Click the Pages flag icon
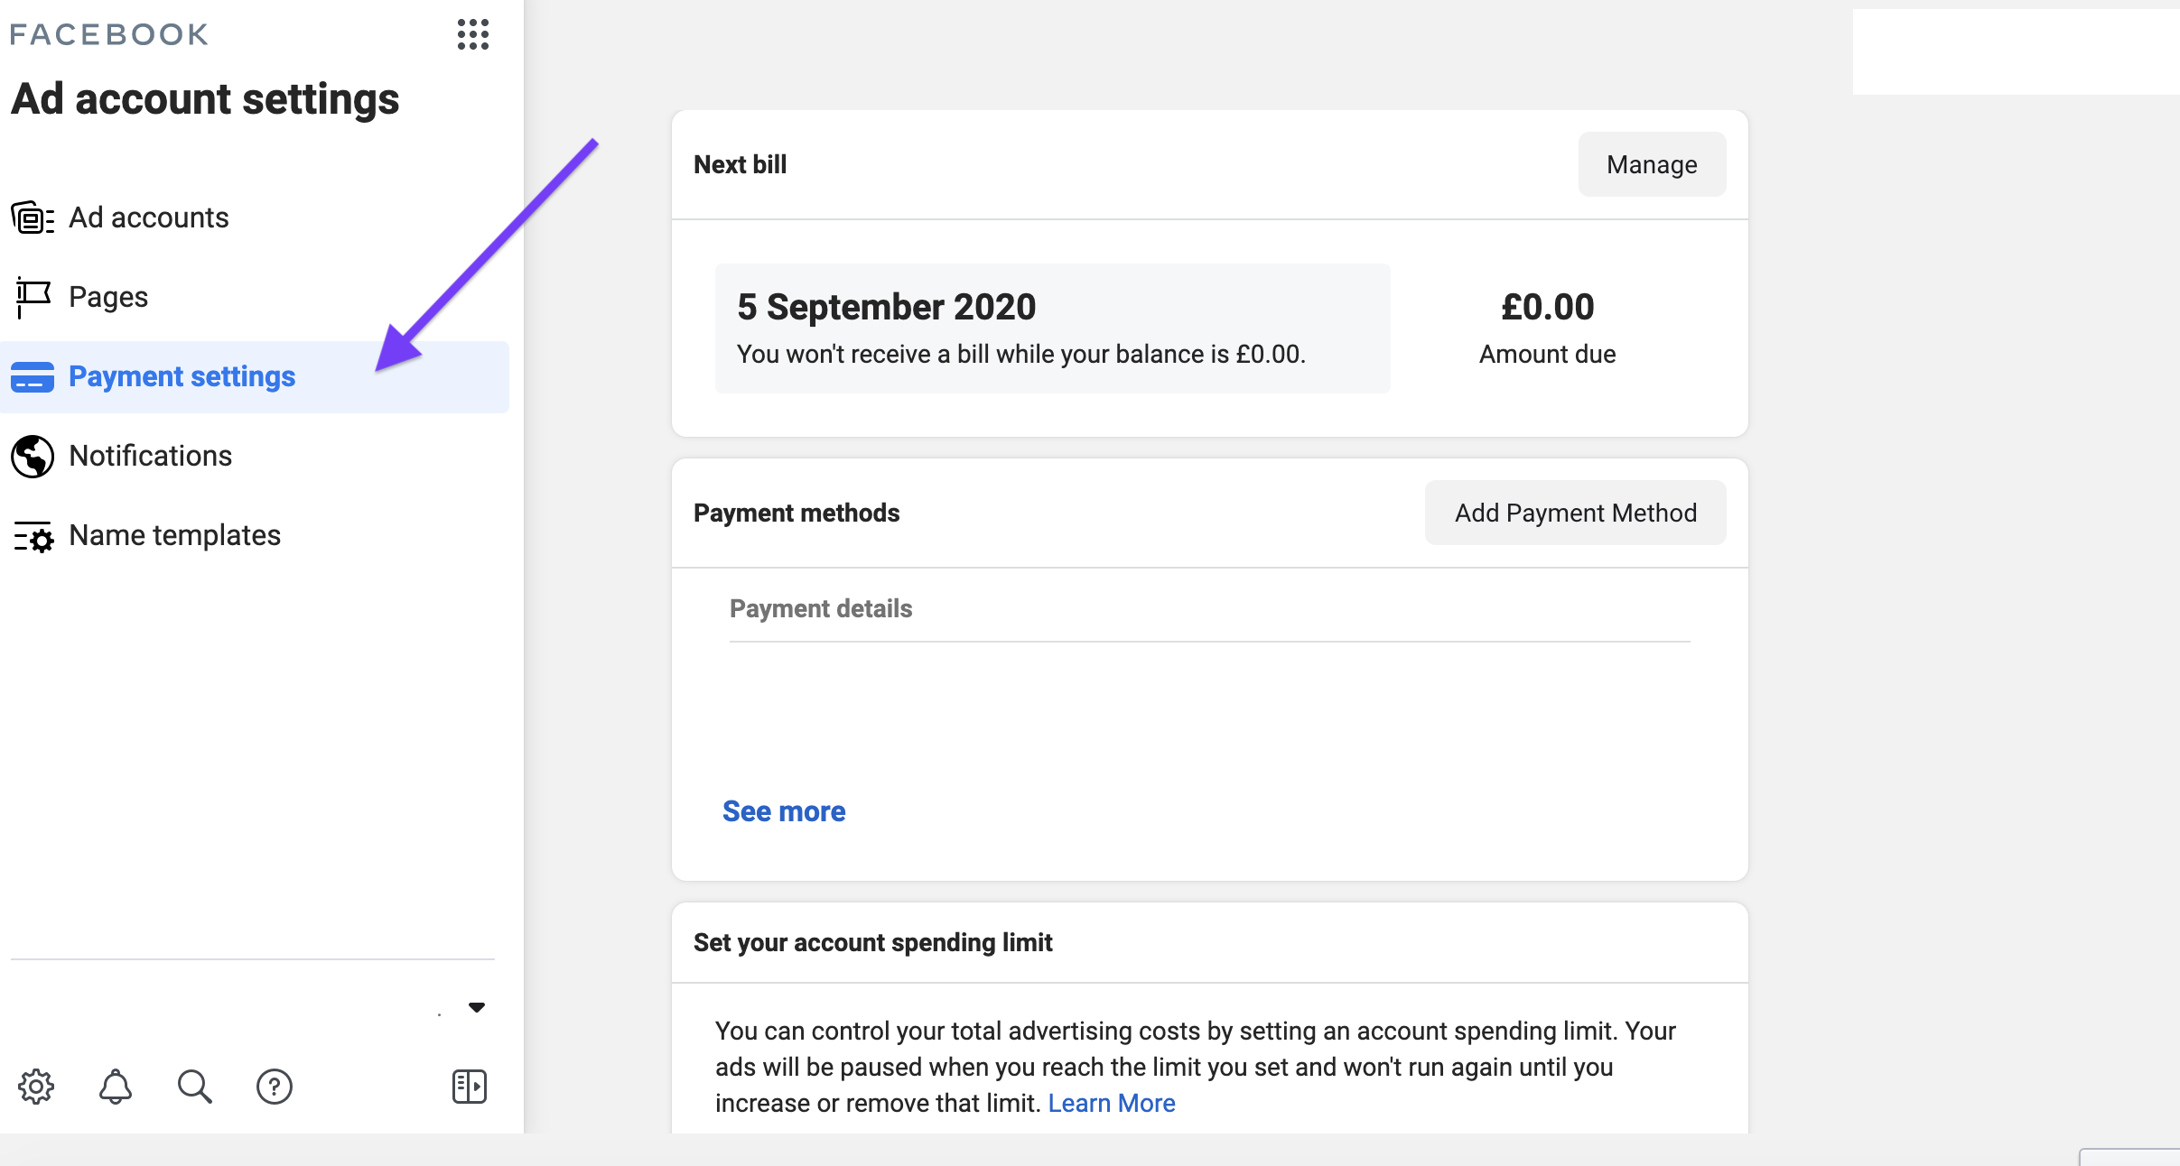2180x1166 pixels. point(33,297)
